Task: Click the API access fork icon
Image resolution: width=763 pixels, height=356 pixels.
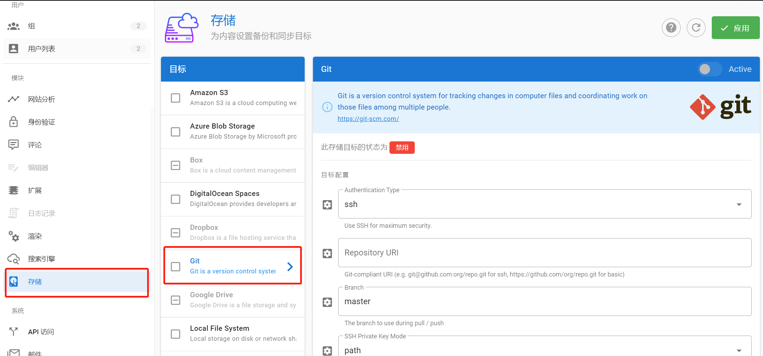Action: 14,331
